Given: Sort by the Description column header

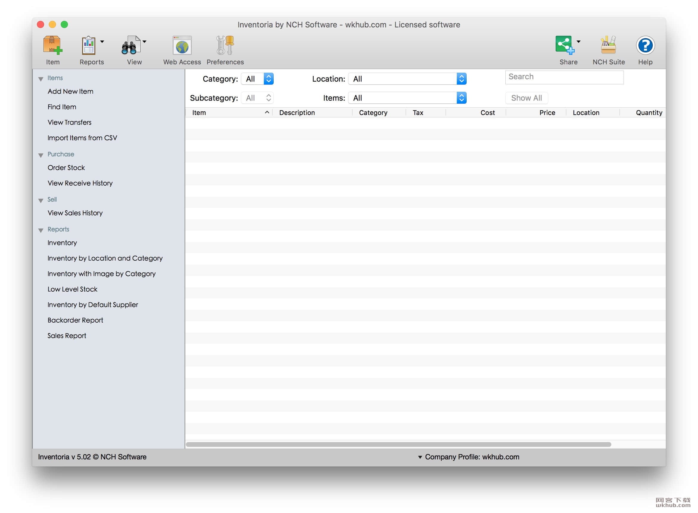Looking at the screenshot, I should tap(313, 113).
